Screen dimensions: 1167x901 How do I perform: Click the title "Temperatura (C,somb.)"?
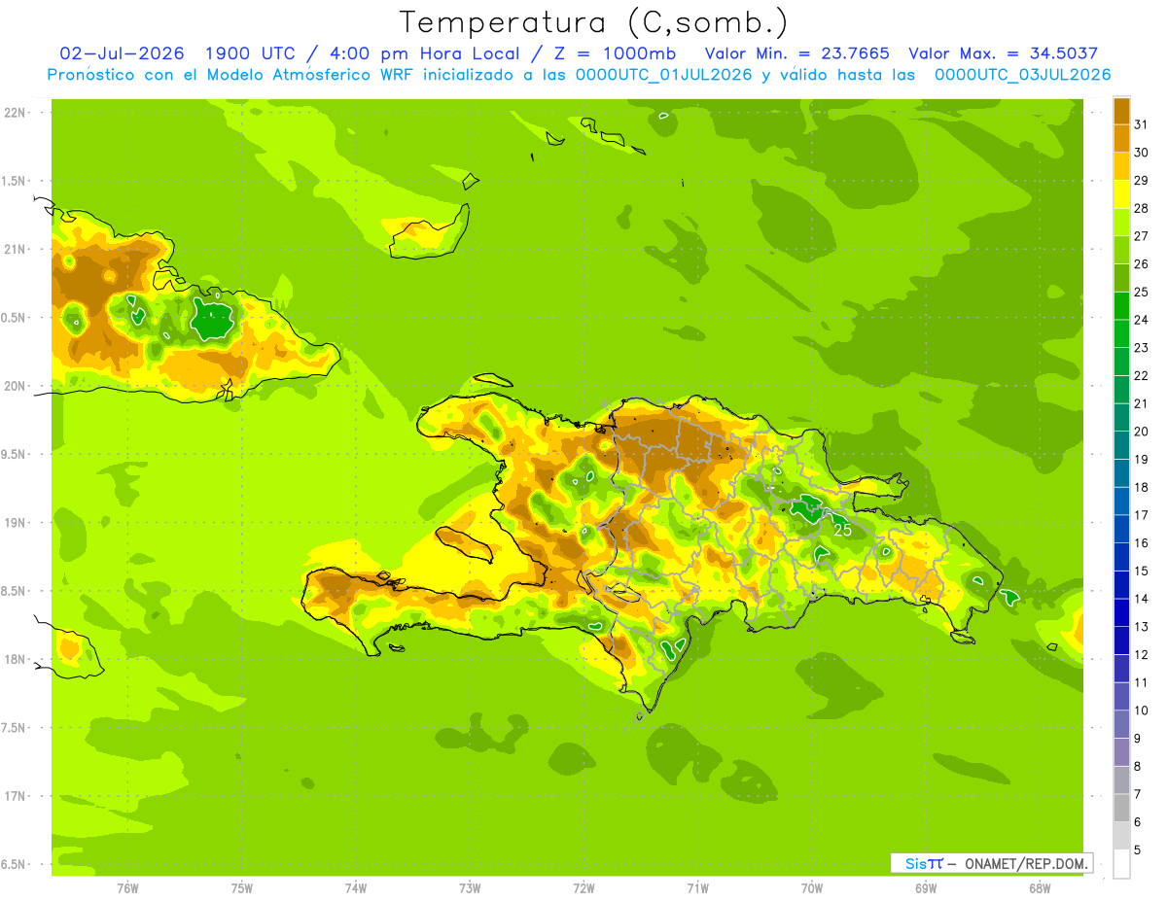[594, 22]
